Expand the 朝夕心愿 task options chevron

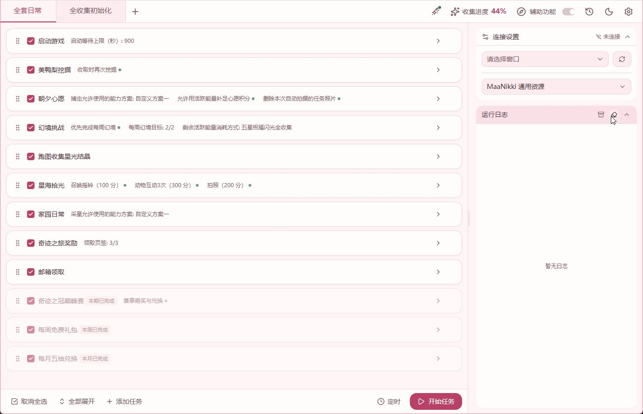tap(438, 99)
